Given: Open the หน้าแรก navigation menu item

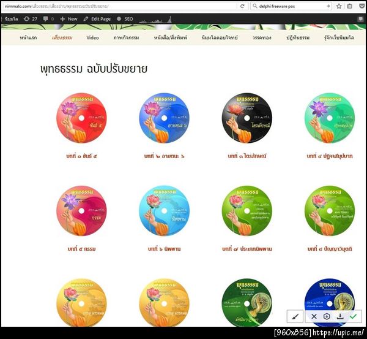Looking at the screenshot, I should coord(28,37).
